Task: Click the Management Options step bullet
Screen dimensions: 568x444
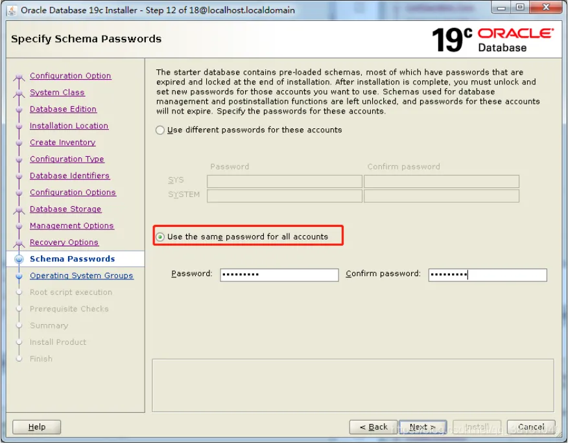Action: [x=19, y=226]
